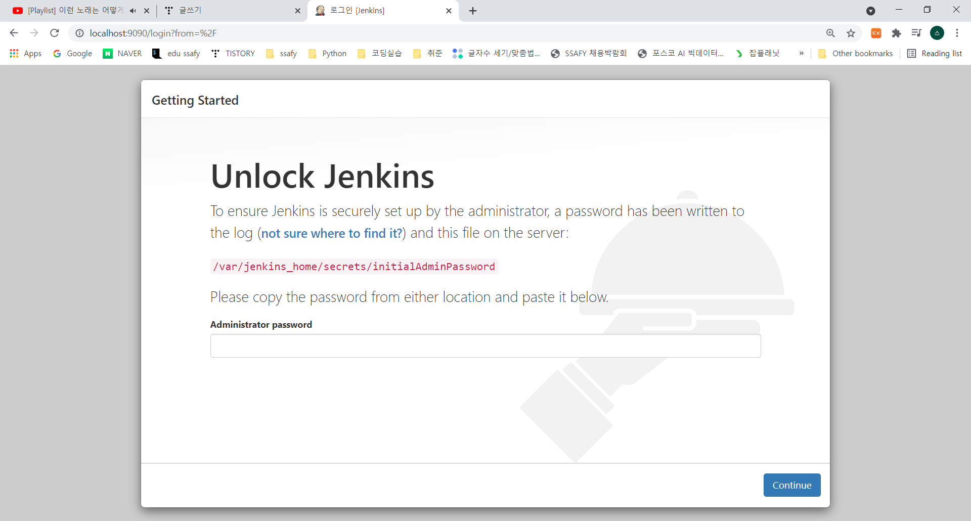The width and height of the screenshot is (971, 521).
Task: Open the SSAFY 채용박람회 bookmark
Action: click(589, 53)
